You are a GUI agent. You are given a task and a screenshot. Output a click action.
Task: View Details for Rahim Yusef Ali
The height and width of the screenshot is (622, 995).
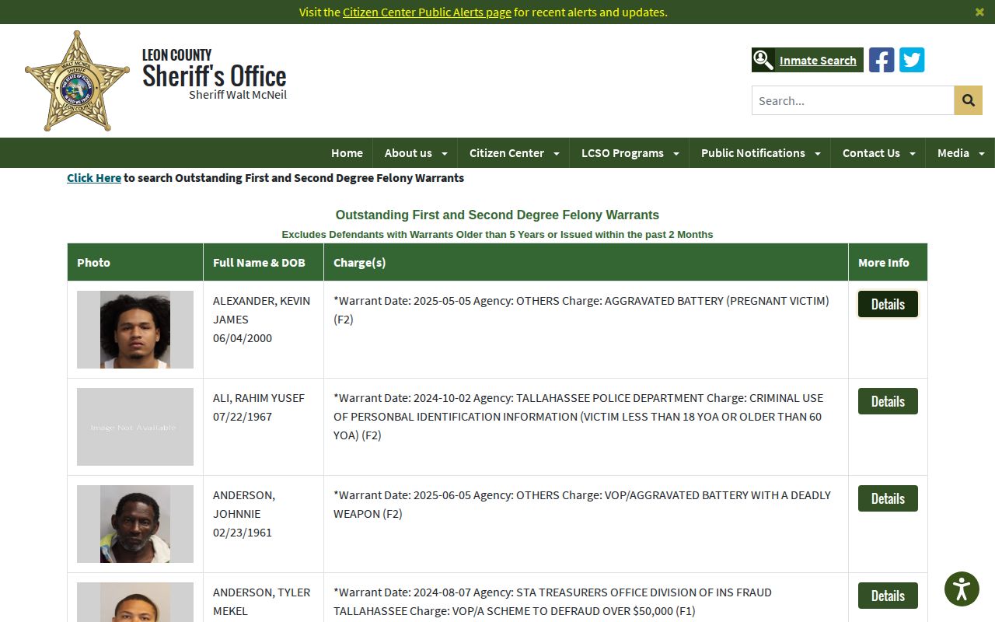click(888, 401)
